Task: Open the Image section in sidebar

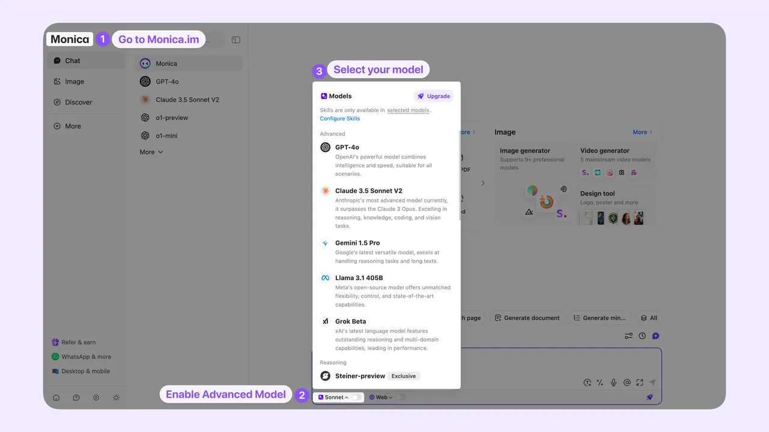Action: 86,82
